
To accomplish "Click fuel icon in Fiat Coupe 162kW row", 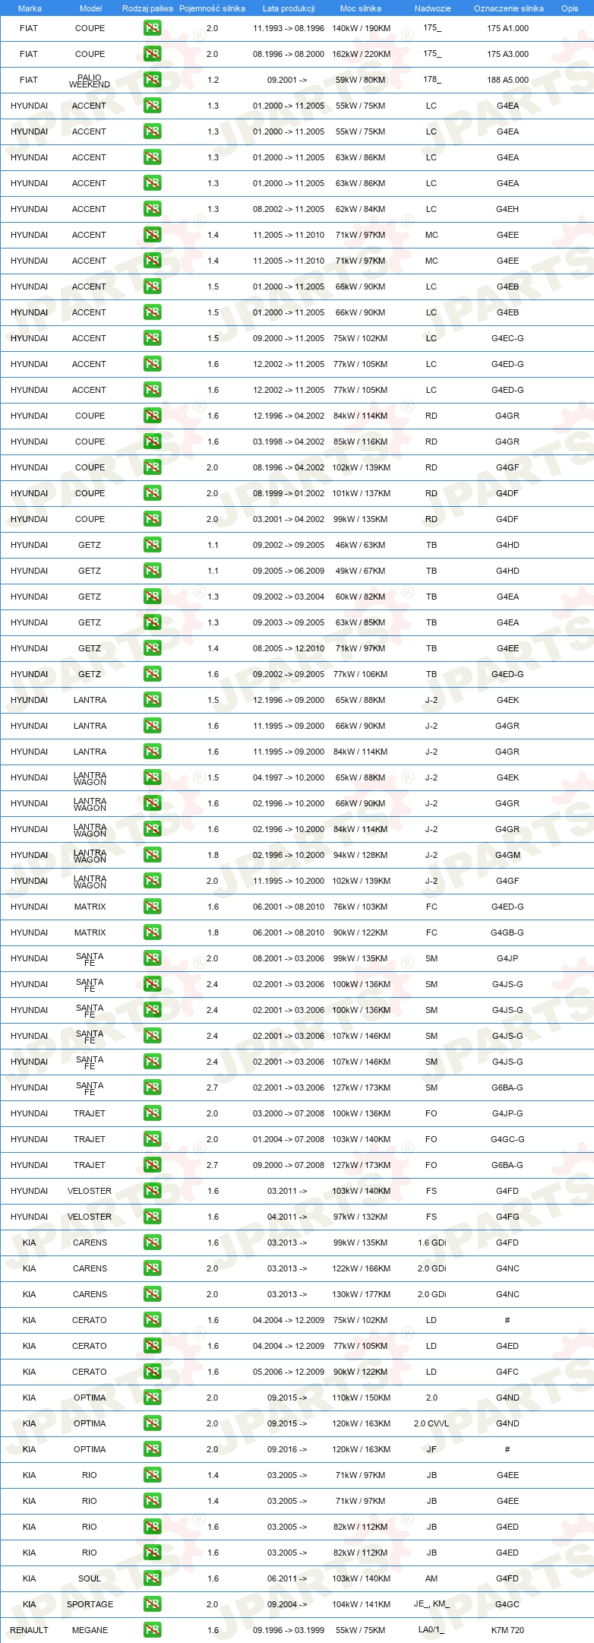I will coord(152,54).
